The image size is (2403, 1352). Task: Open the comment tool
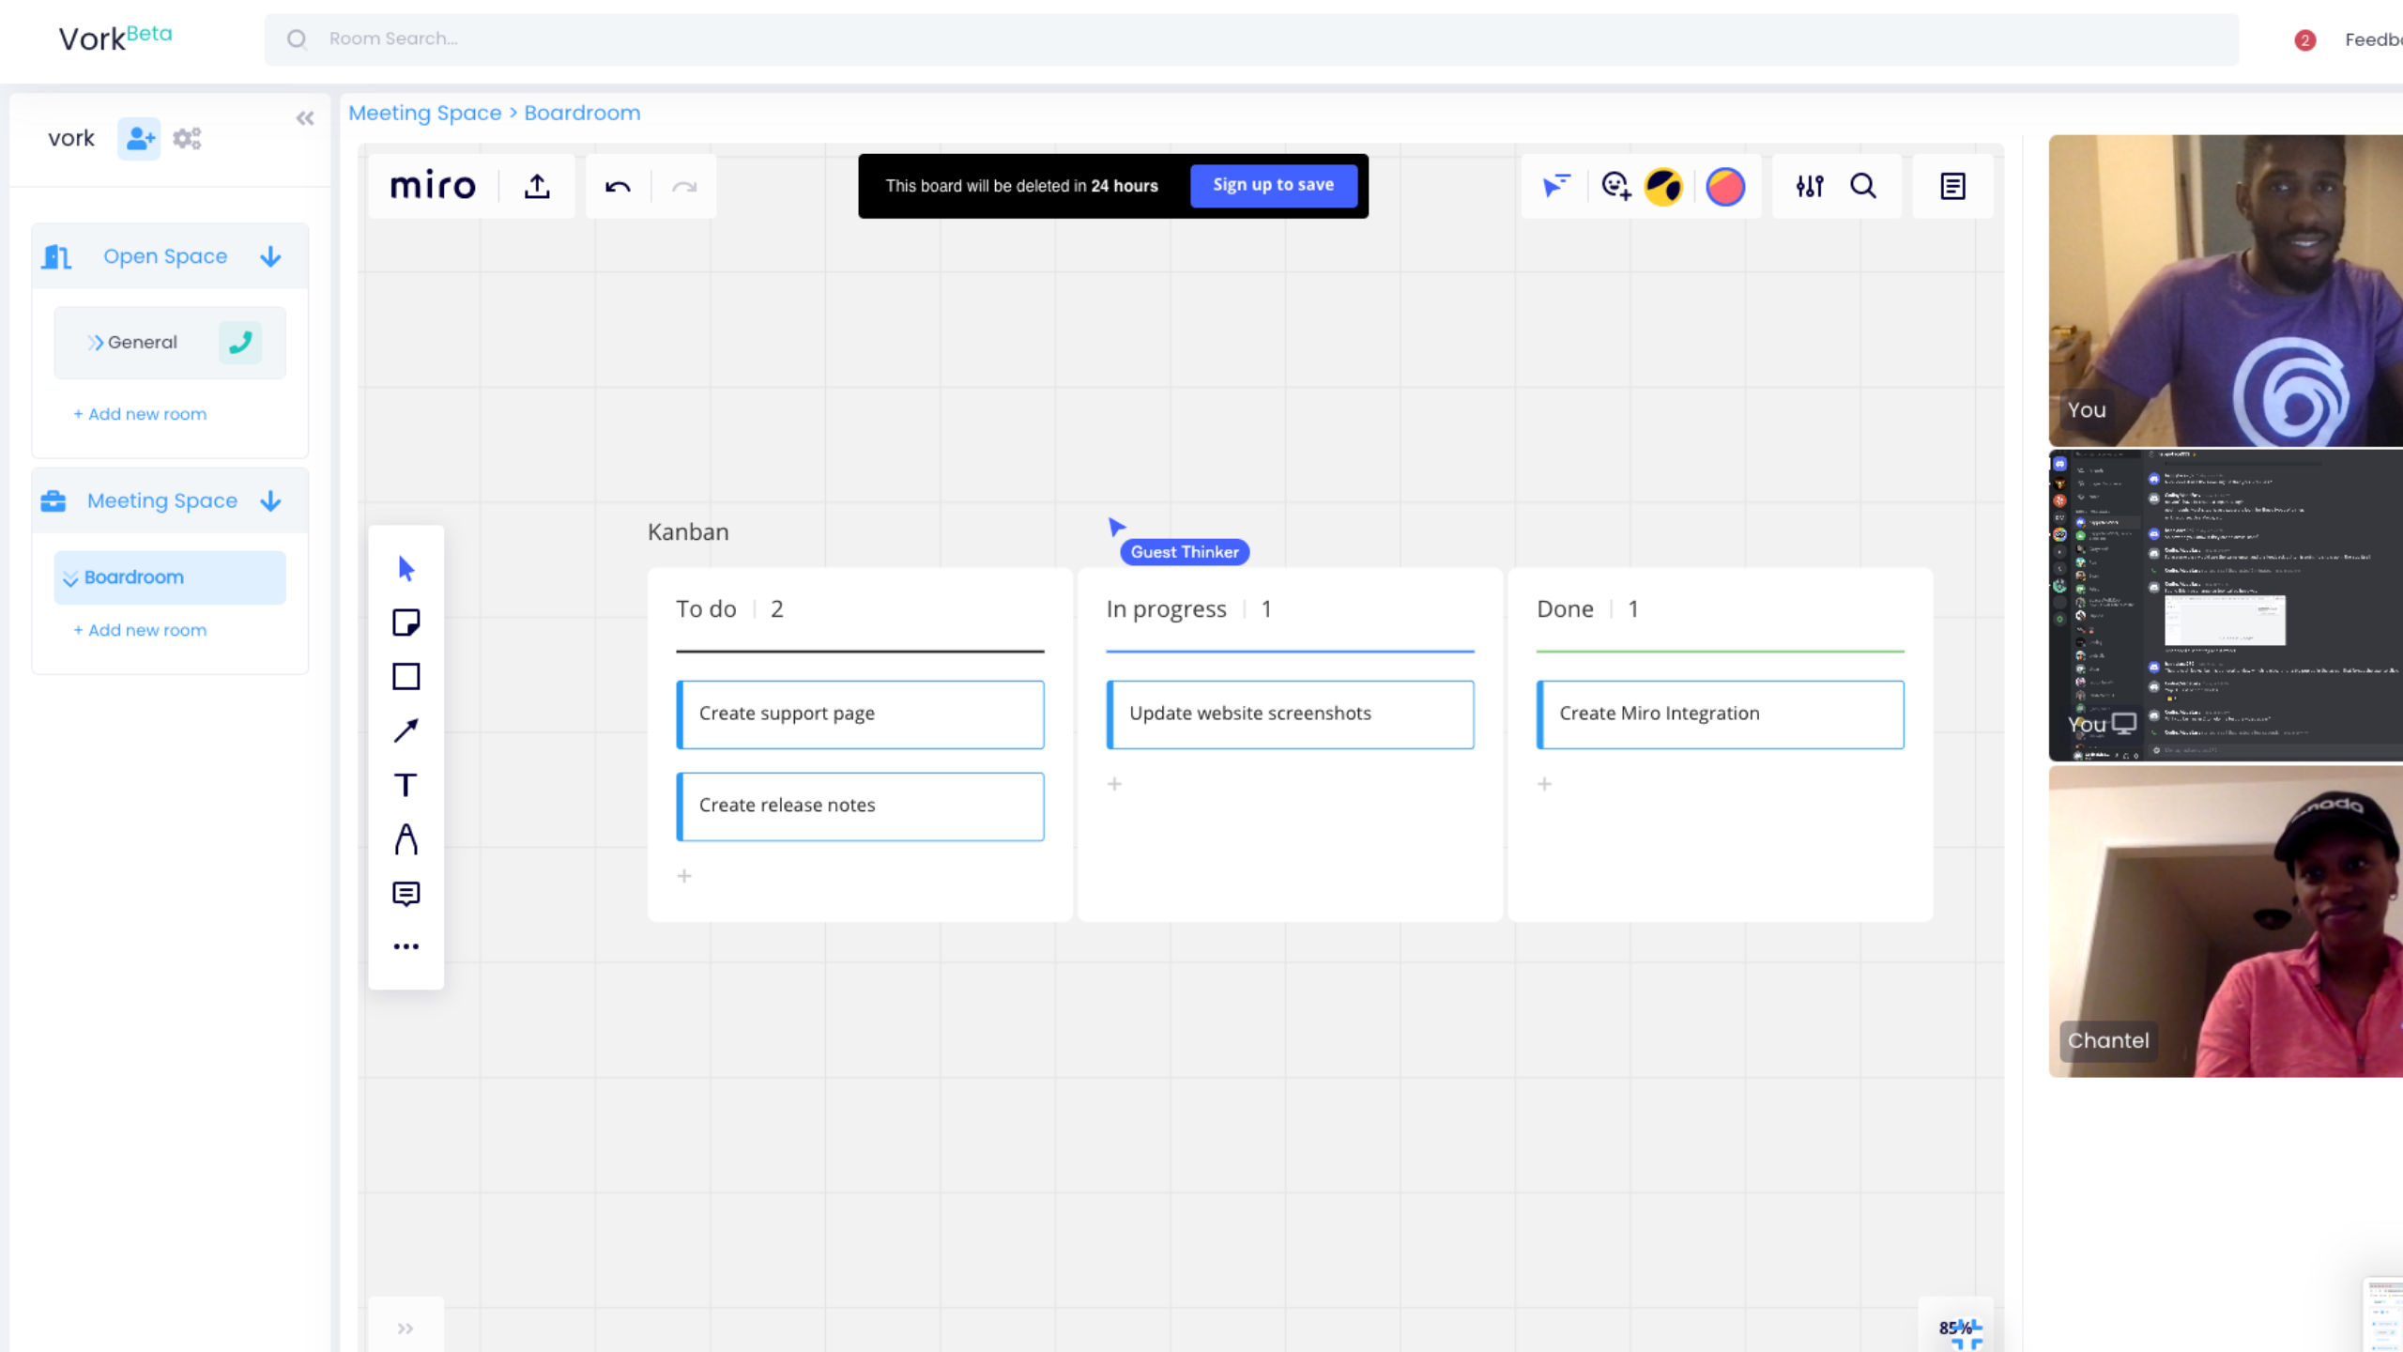[x=406, y=893]
